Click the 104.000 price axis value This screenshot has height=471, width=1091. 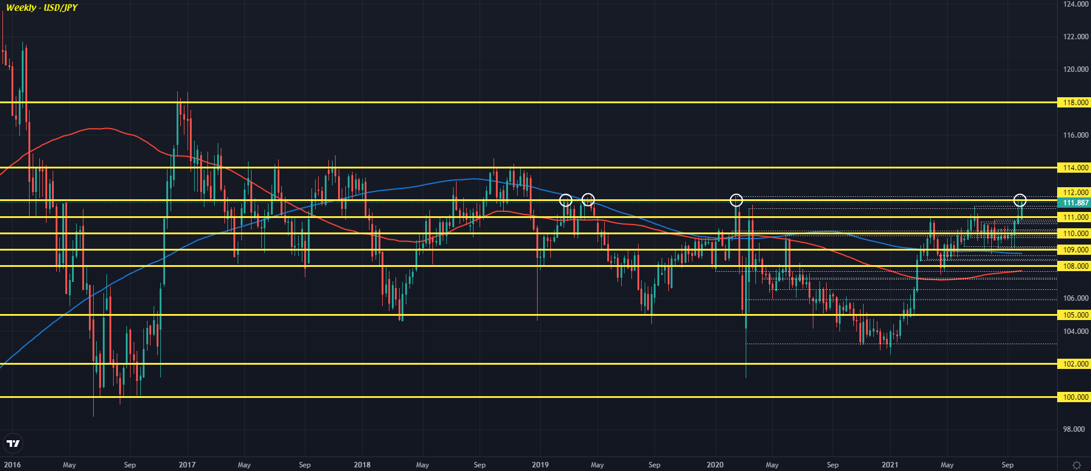tap(1076, 332)
